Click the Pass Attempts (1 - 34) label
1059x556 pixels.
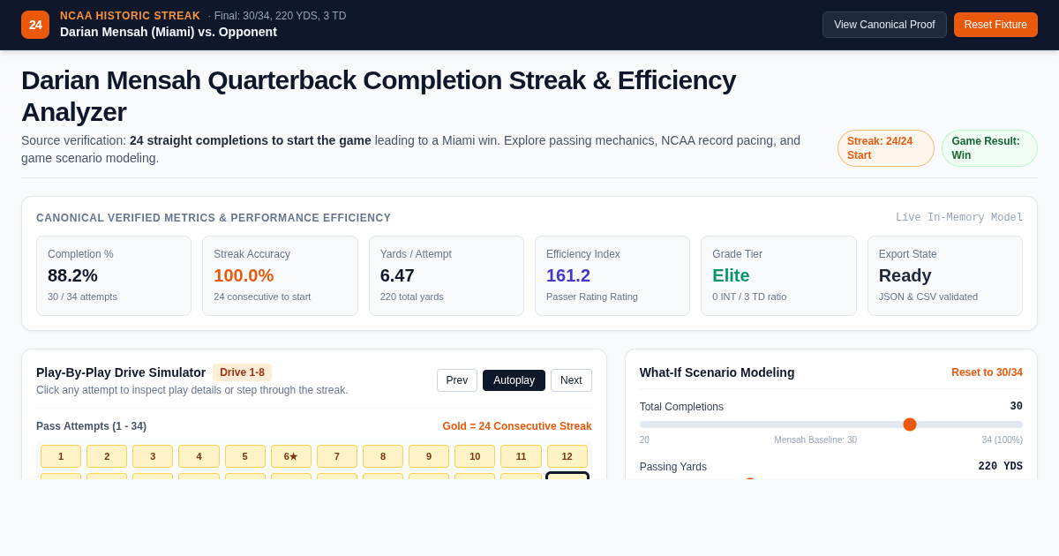(x=91, y=426)
